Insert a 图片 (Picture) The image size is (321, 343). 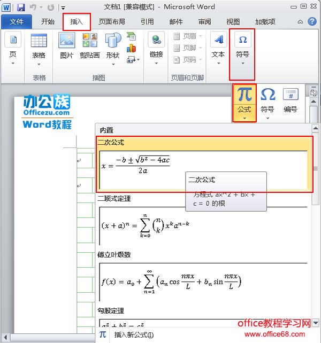67,46
